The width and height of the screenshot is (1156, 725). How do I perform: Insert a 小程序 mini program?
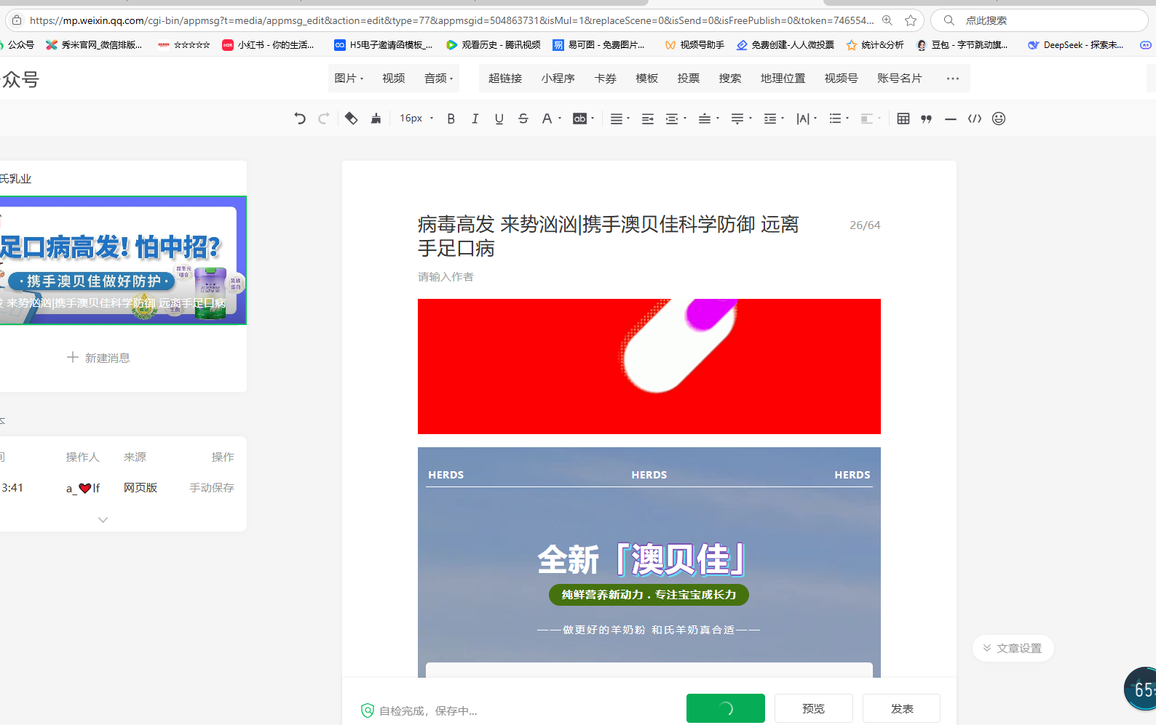tap(558, 79)
